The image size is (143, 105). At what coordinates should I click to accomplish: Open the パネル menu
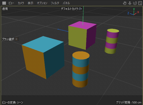click(66, 3)
